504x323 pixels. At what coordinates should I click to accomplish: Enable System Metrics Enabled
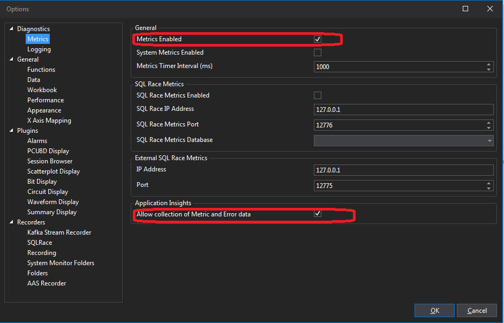point(318,52)
